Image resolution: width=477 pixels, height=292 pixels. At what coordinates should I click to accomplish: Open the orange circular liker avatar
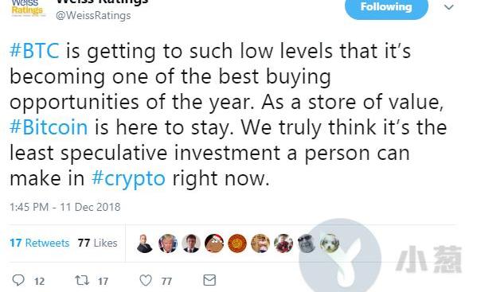click(237, 243)
